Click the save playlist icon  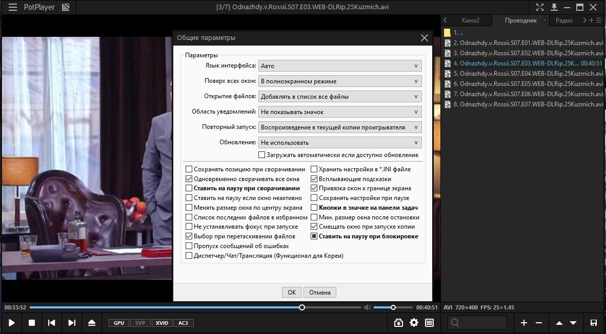pos(593,323)
